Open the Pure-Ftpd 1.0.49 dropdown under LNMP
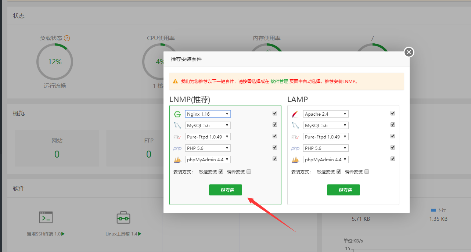Viewport: 471px width, 252px height. (208, 137)
